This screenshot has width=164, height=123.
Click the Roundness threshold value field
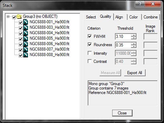coord(123,45)
